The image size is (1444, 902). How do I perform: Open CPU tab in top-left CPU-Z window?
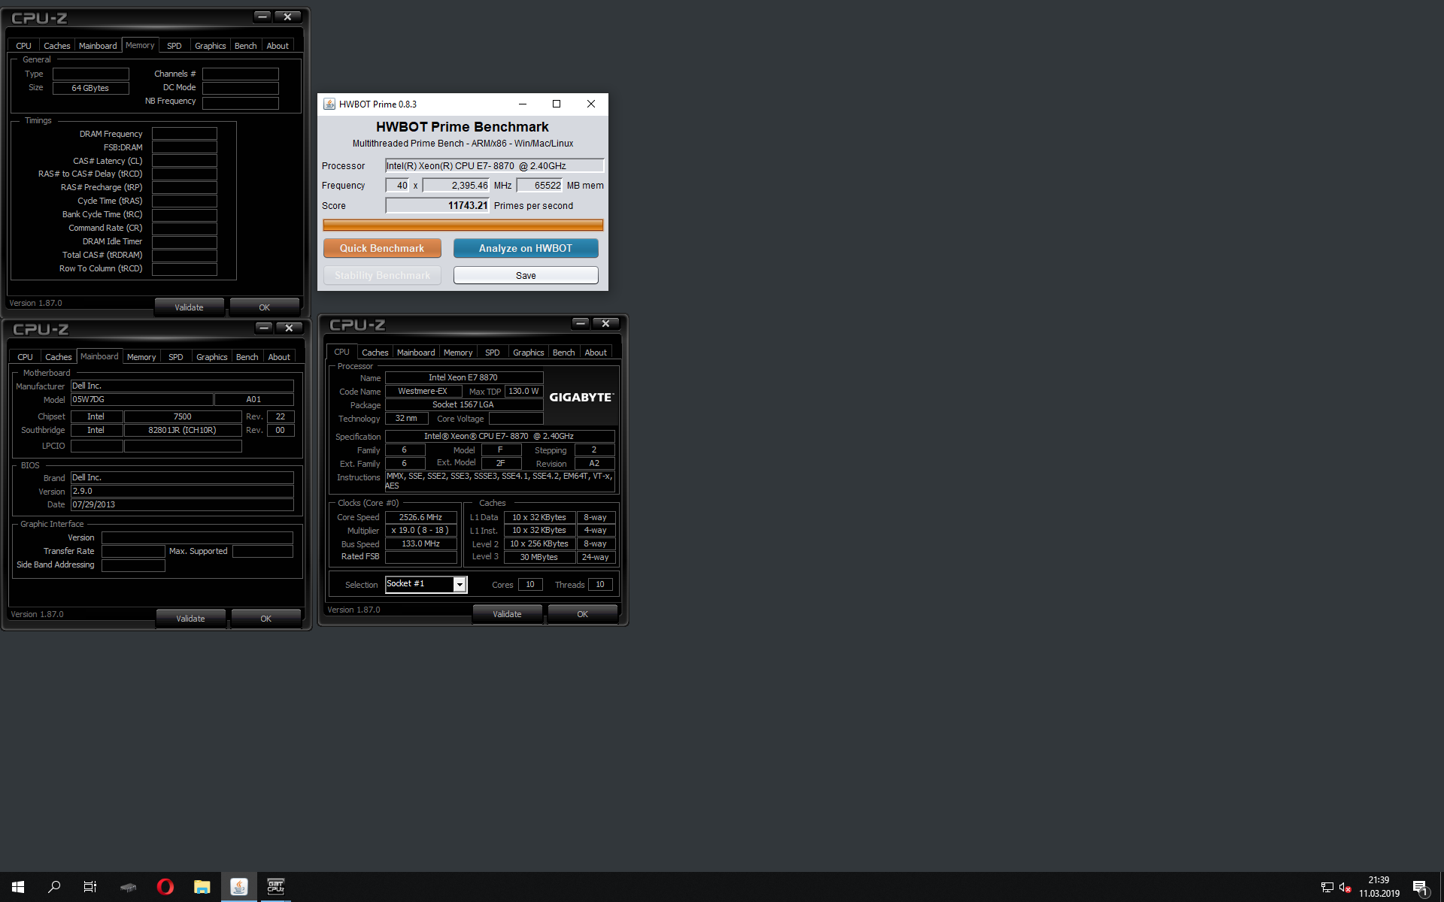24,46
